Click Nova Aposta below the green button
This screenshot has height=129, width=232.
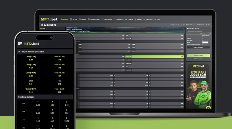tap(198, 59)
